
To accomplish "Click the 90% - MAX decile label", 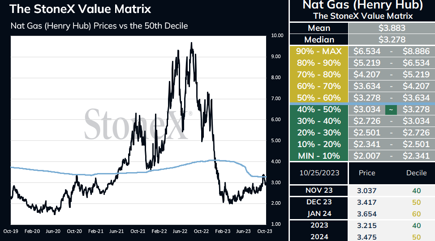I will 319,51.
